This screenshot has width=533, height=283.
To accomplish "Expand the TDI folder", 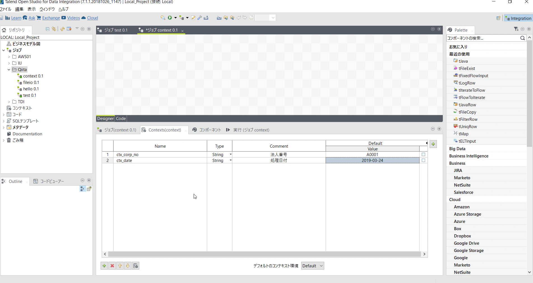I will tap(9, 102).
